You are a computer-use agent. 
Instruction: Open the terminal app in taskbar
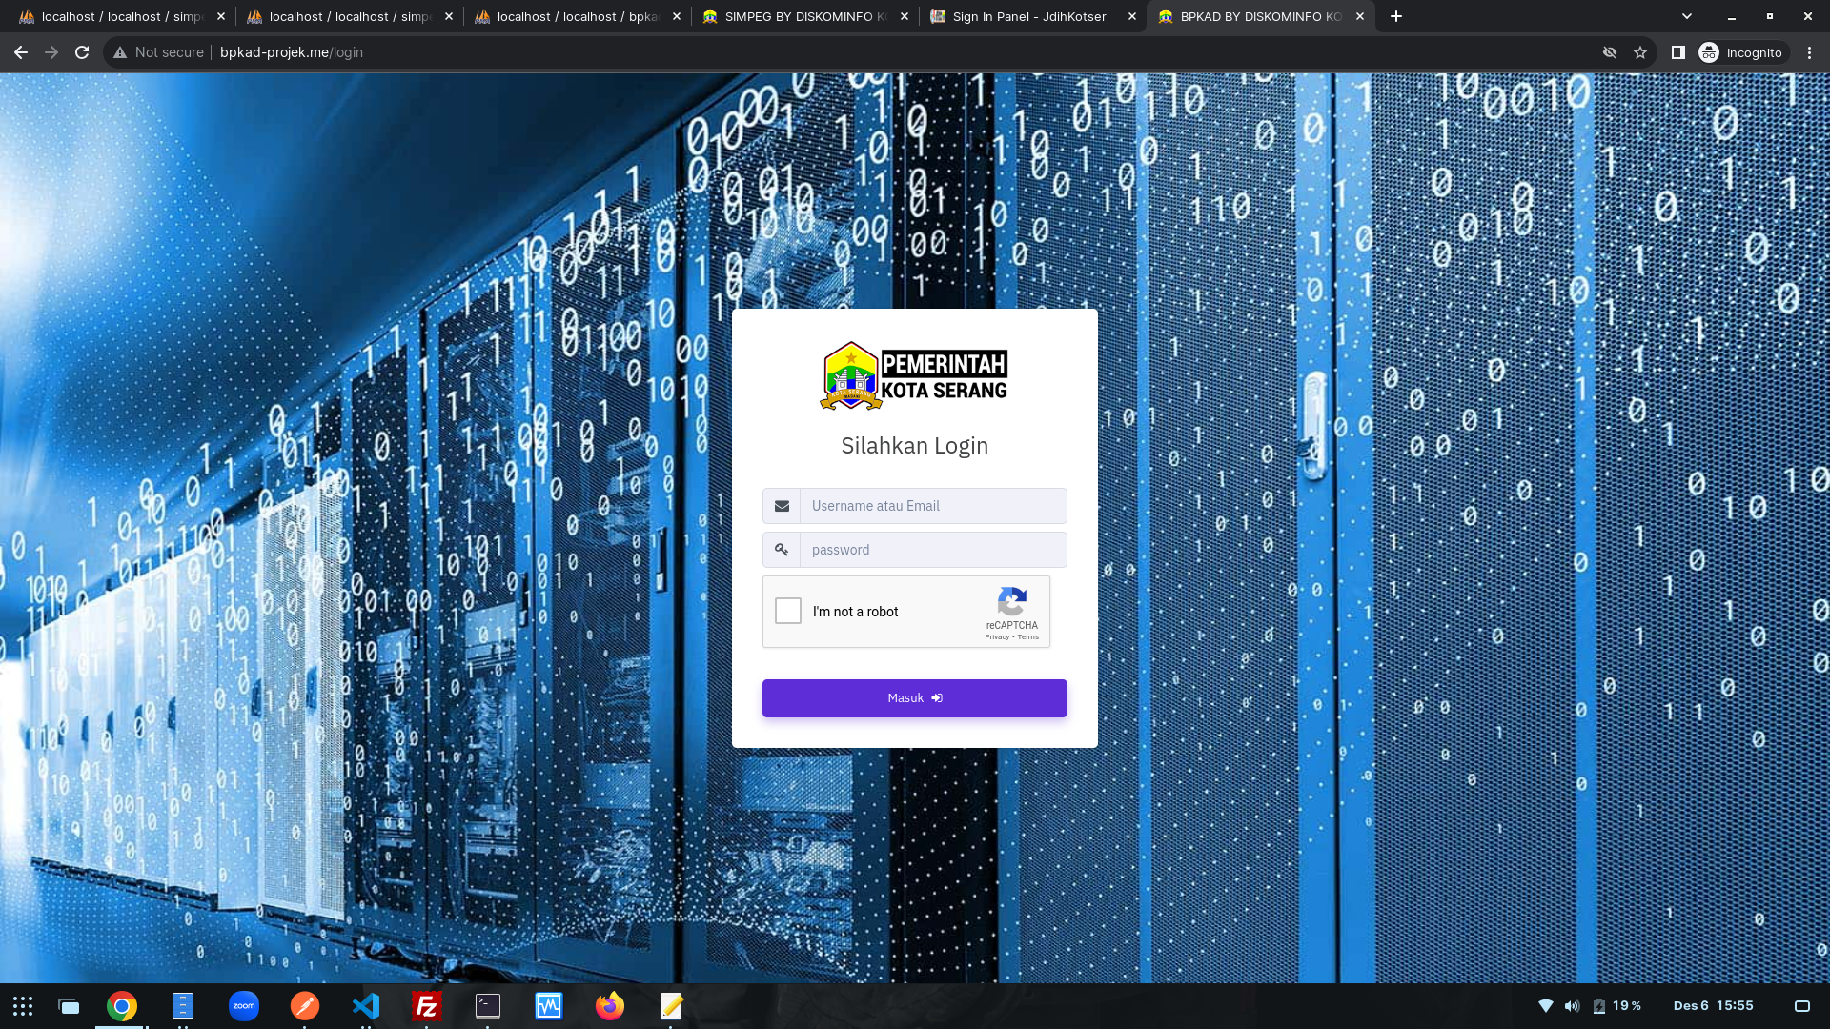coord(488,1006)
